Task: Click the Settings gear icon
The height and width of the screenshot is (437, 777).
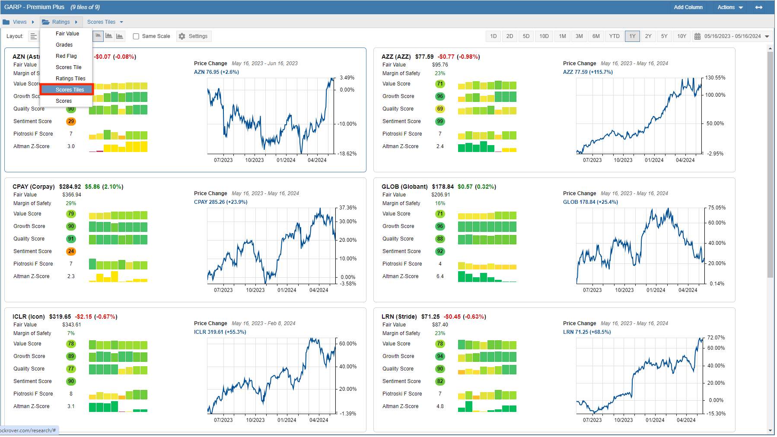Action: tap(182, 36)
